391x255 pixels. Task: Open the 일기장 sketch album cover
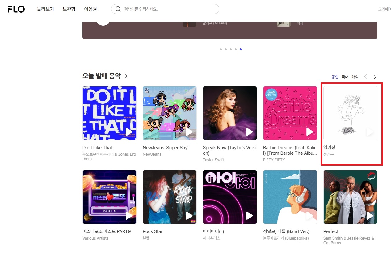coord(350,113)
